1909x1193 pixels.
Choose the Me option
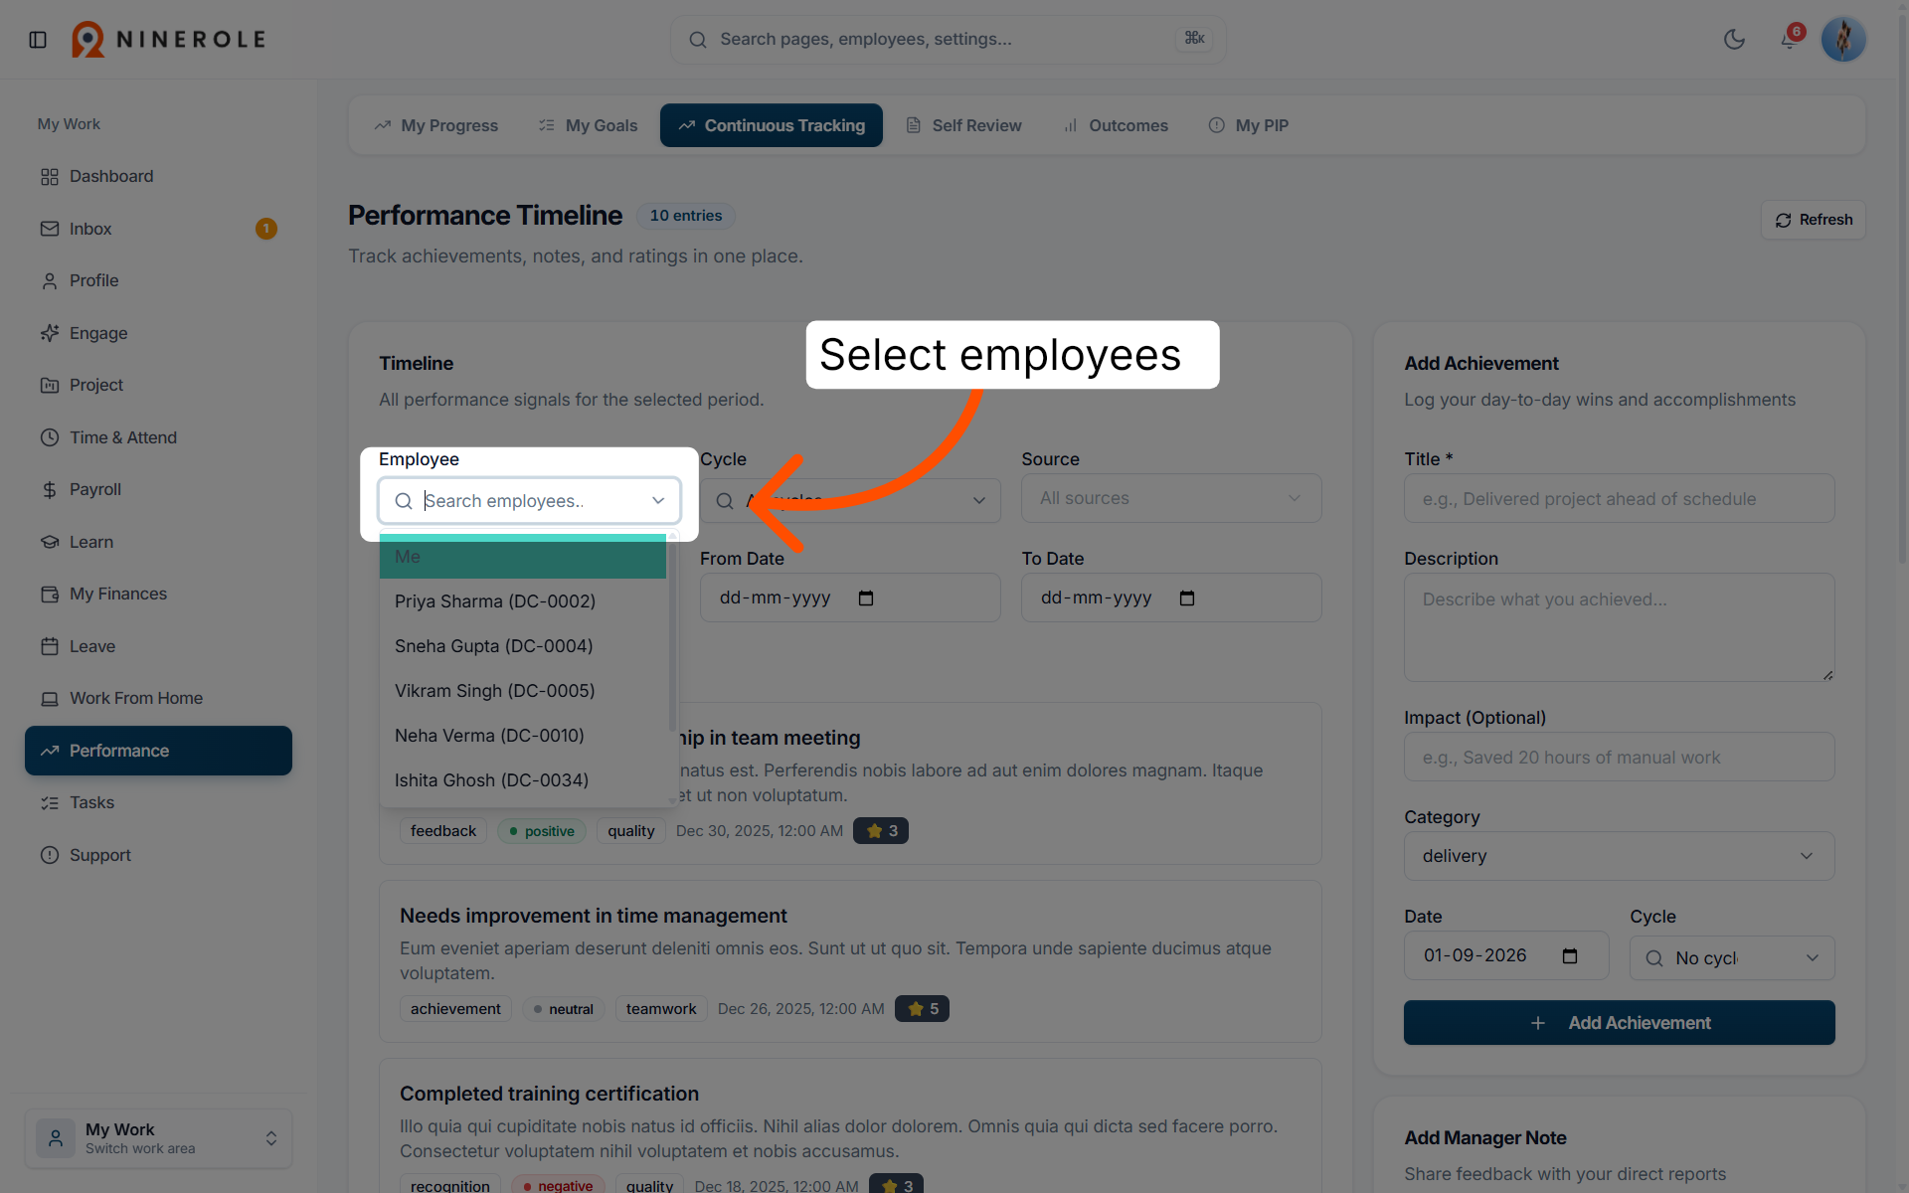click(523, 557)
